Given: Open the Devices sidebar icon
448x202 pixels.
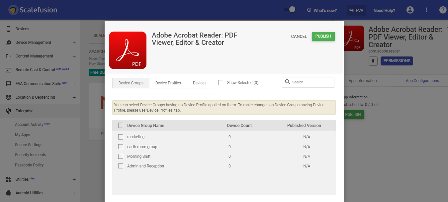Looking at the screenshot, I should coord(9,29).
